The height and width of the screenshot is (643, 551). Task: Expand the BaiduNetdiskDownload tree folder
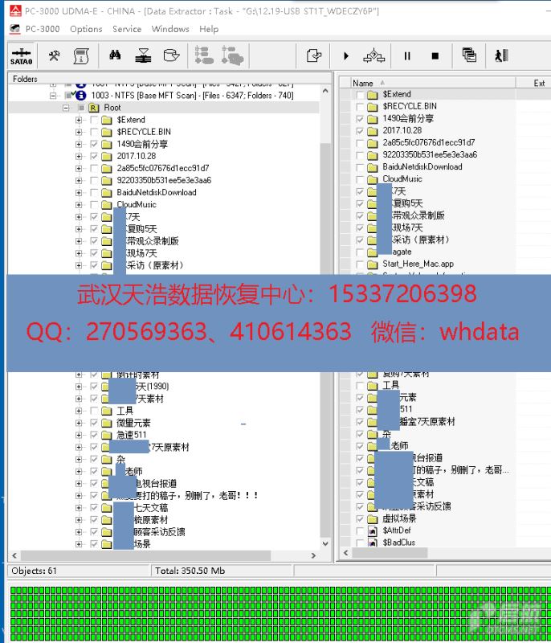coord(79,192)
